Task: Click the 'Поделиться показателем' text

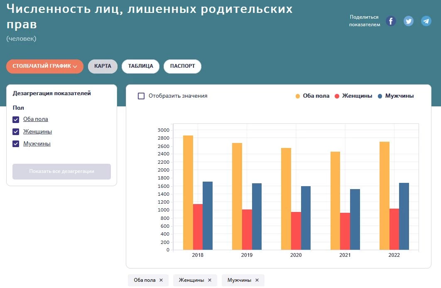Action: tap(365, 21)
